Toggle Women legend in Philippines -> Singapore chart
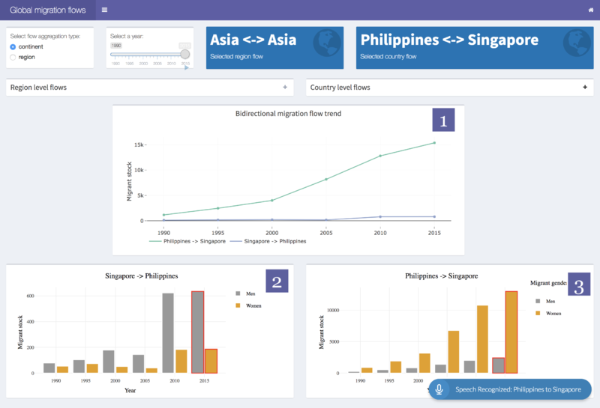 (548, 313)
